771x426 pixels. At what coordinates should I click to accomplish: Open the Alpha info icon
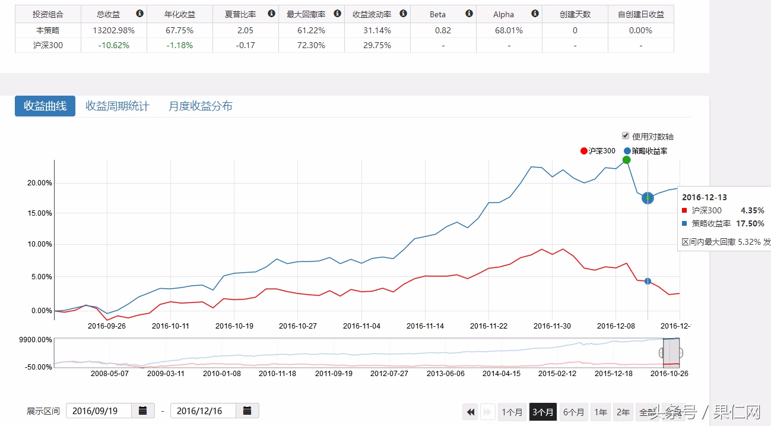coord(535,13)
